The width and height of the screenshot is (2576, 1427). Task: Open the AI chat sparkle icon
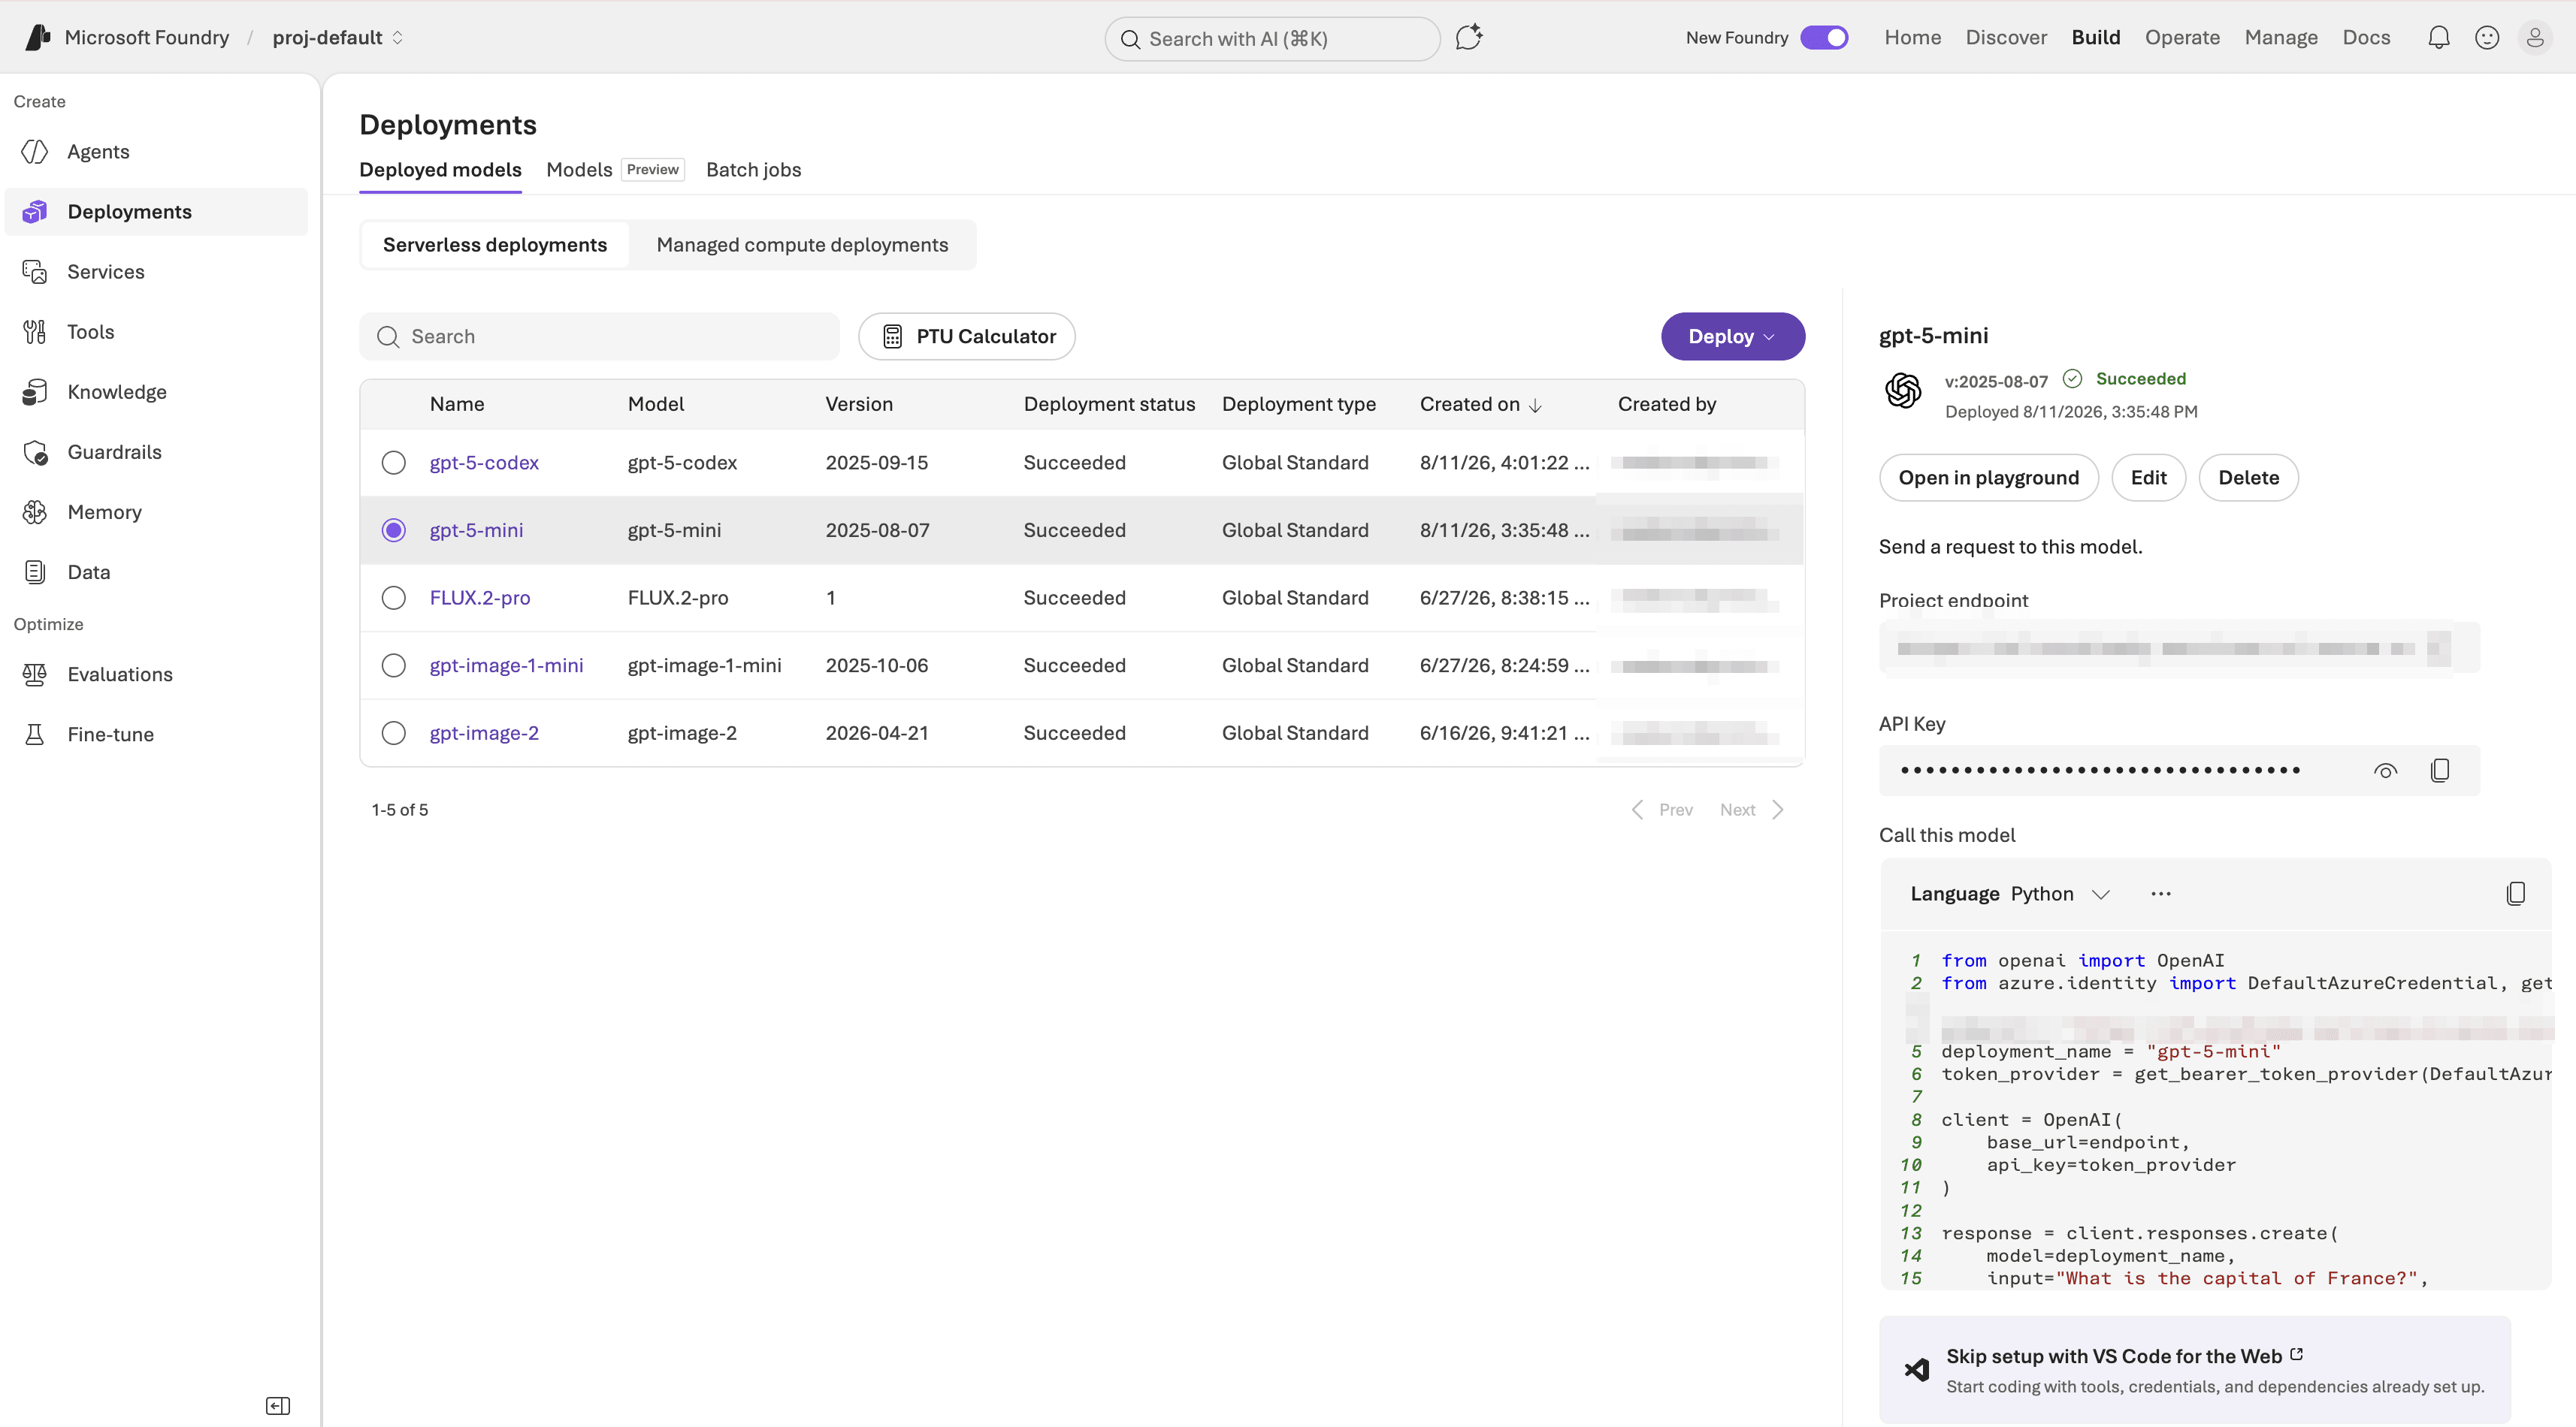pos(1468,38)
